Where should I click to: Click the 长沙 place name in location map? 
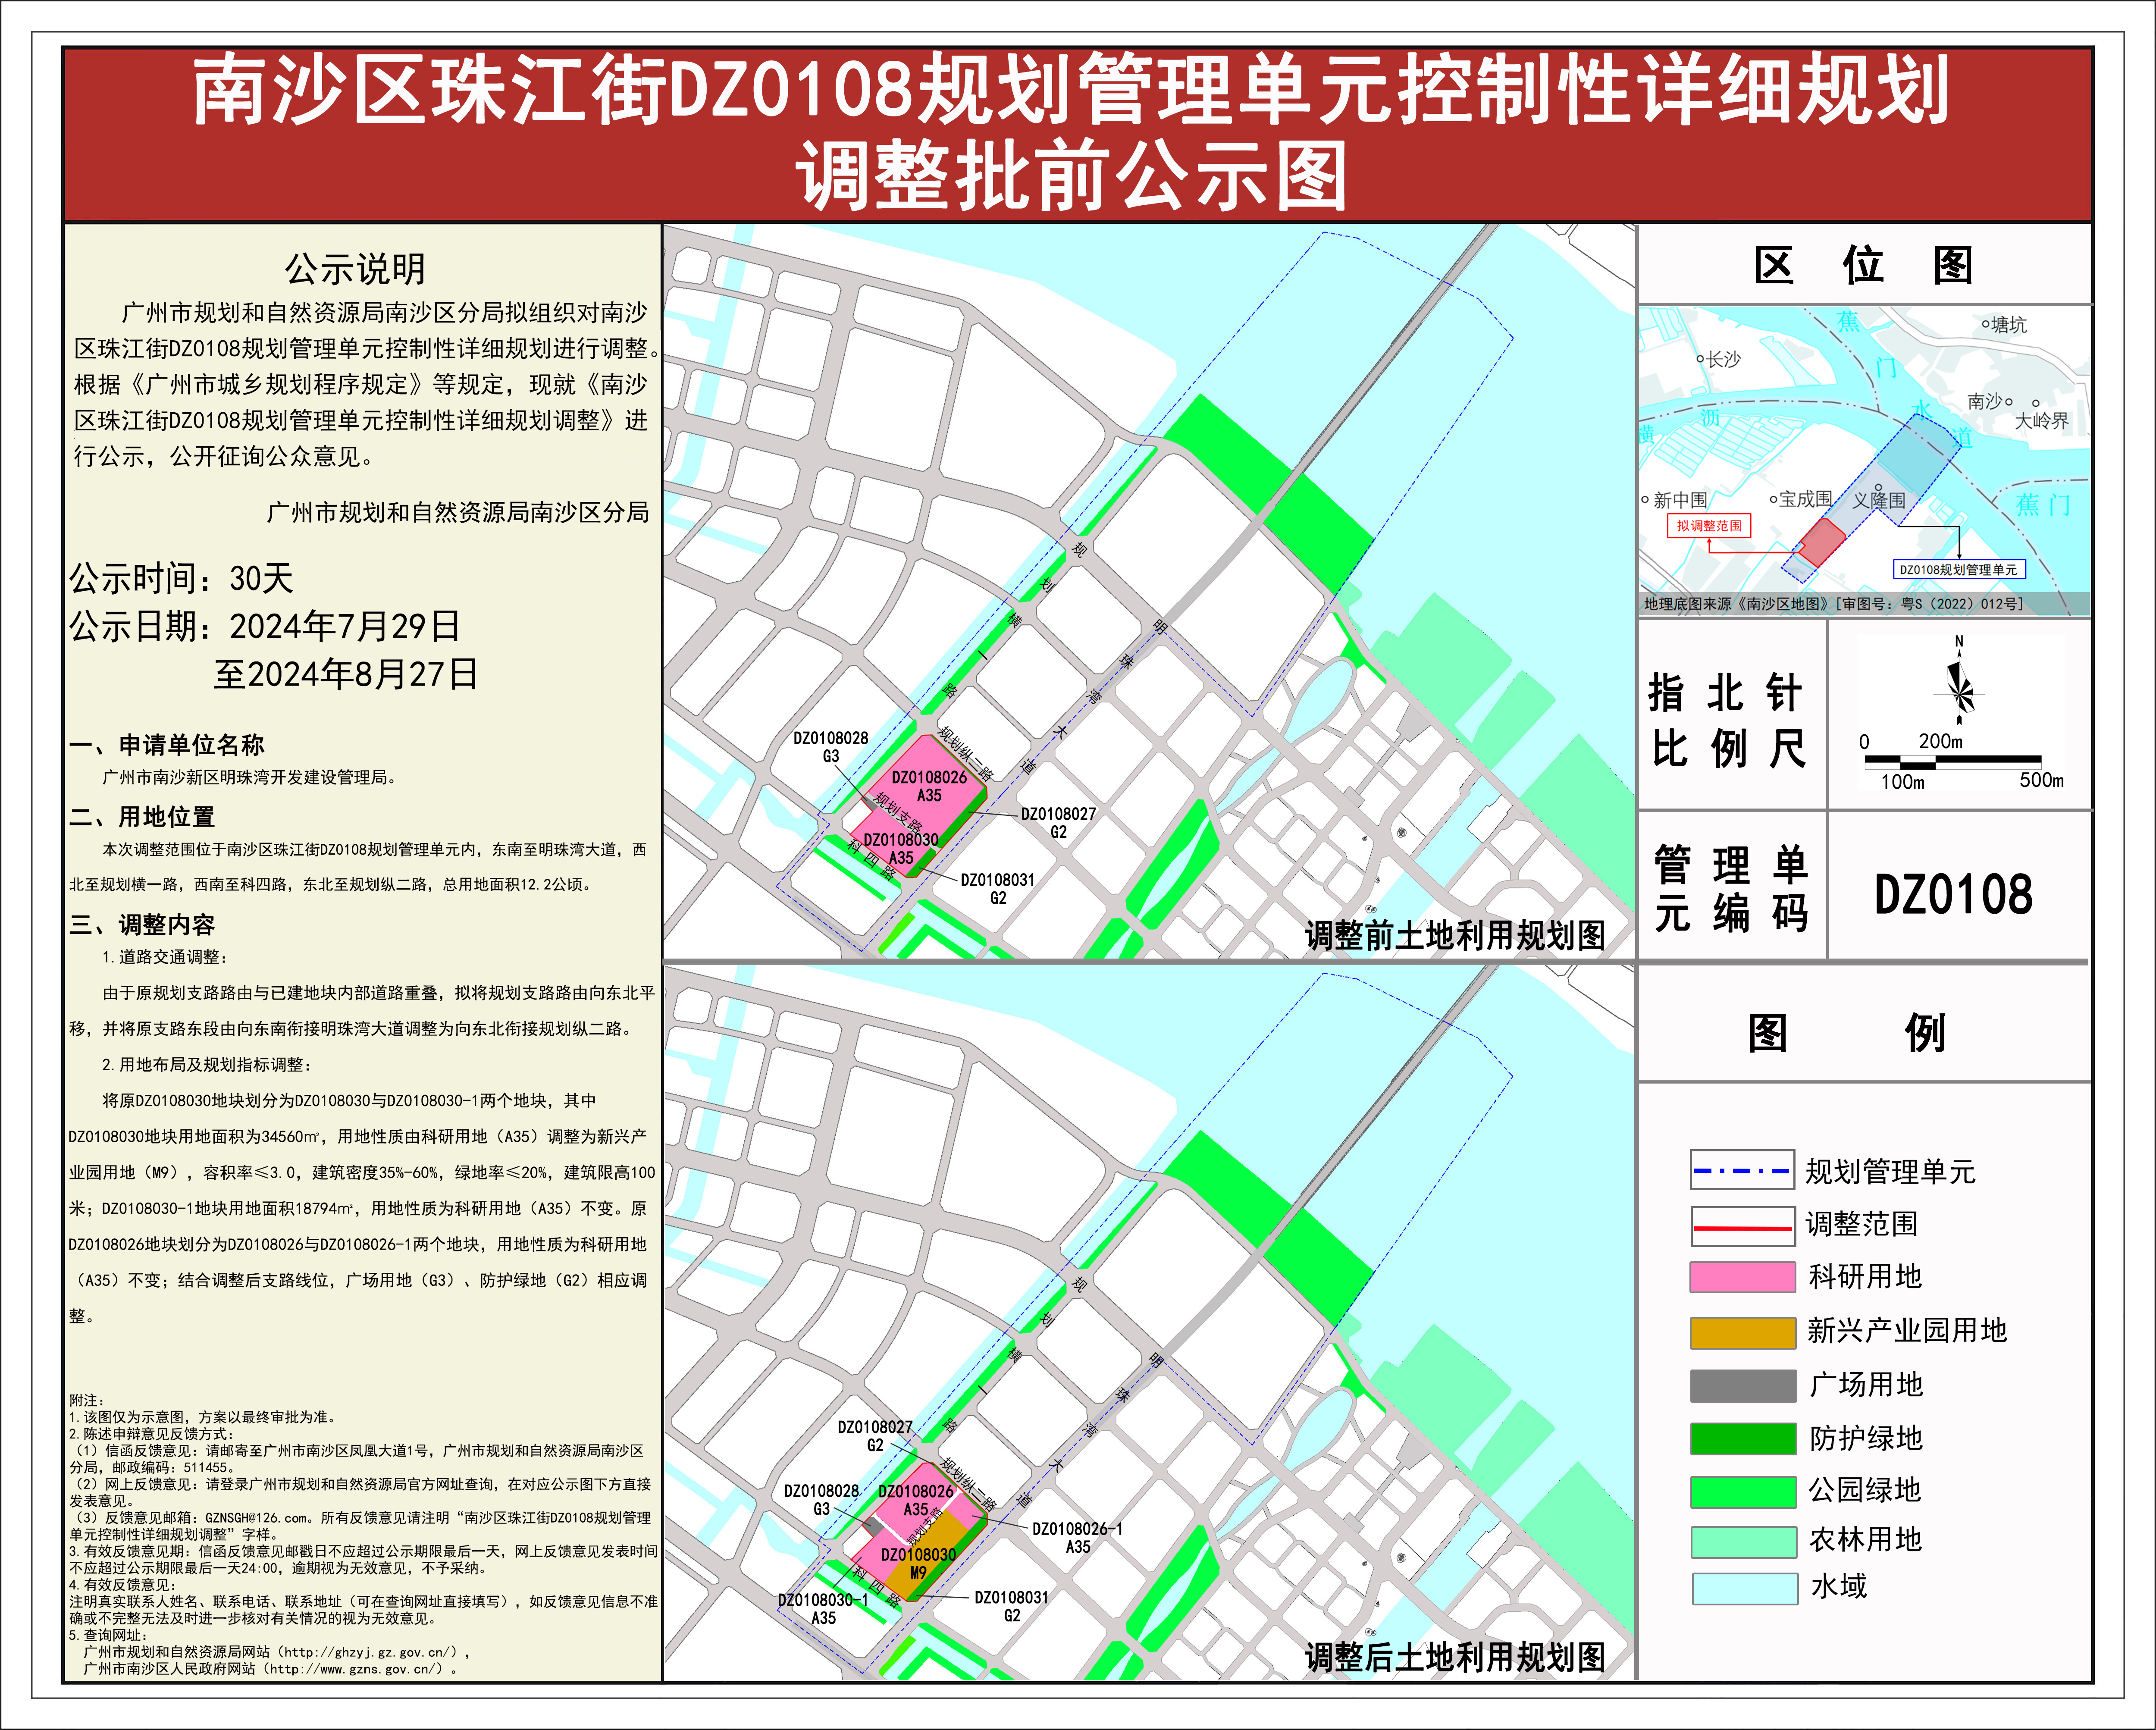click(x=1723, y=359)
